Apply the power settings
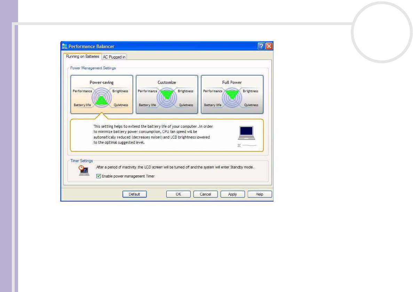Screen dimensions: 413x292 coord(232,194)
